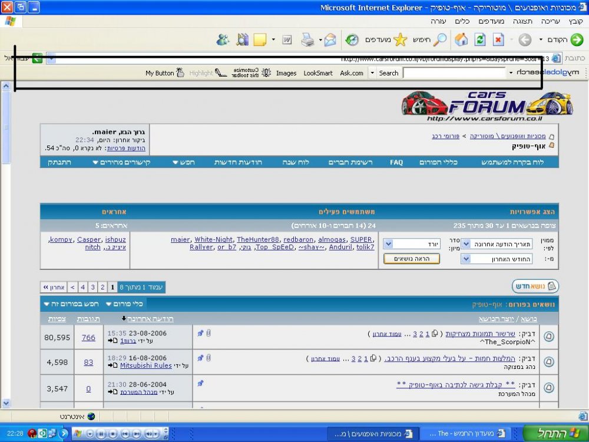The height and width of the screenshot is (442, 589).
Task: Open the Search (חיפוש) magnifier pane
Action: pyautogui.click(x=440, y=39)
